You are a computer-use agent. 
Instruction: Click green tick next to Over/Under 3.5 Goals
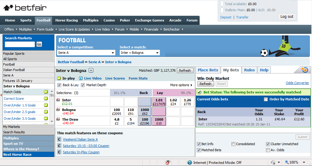[46, 119]
